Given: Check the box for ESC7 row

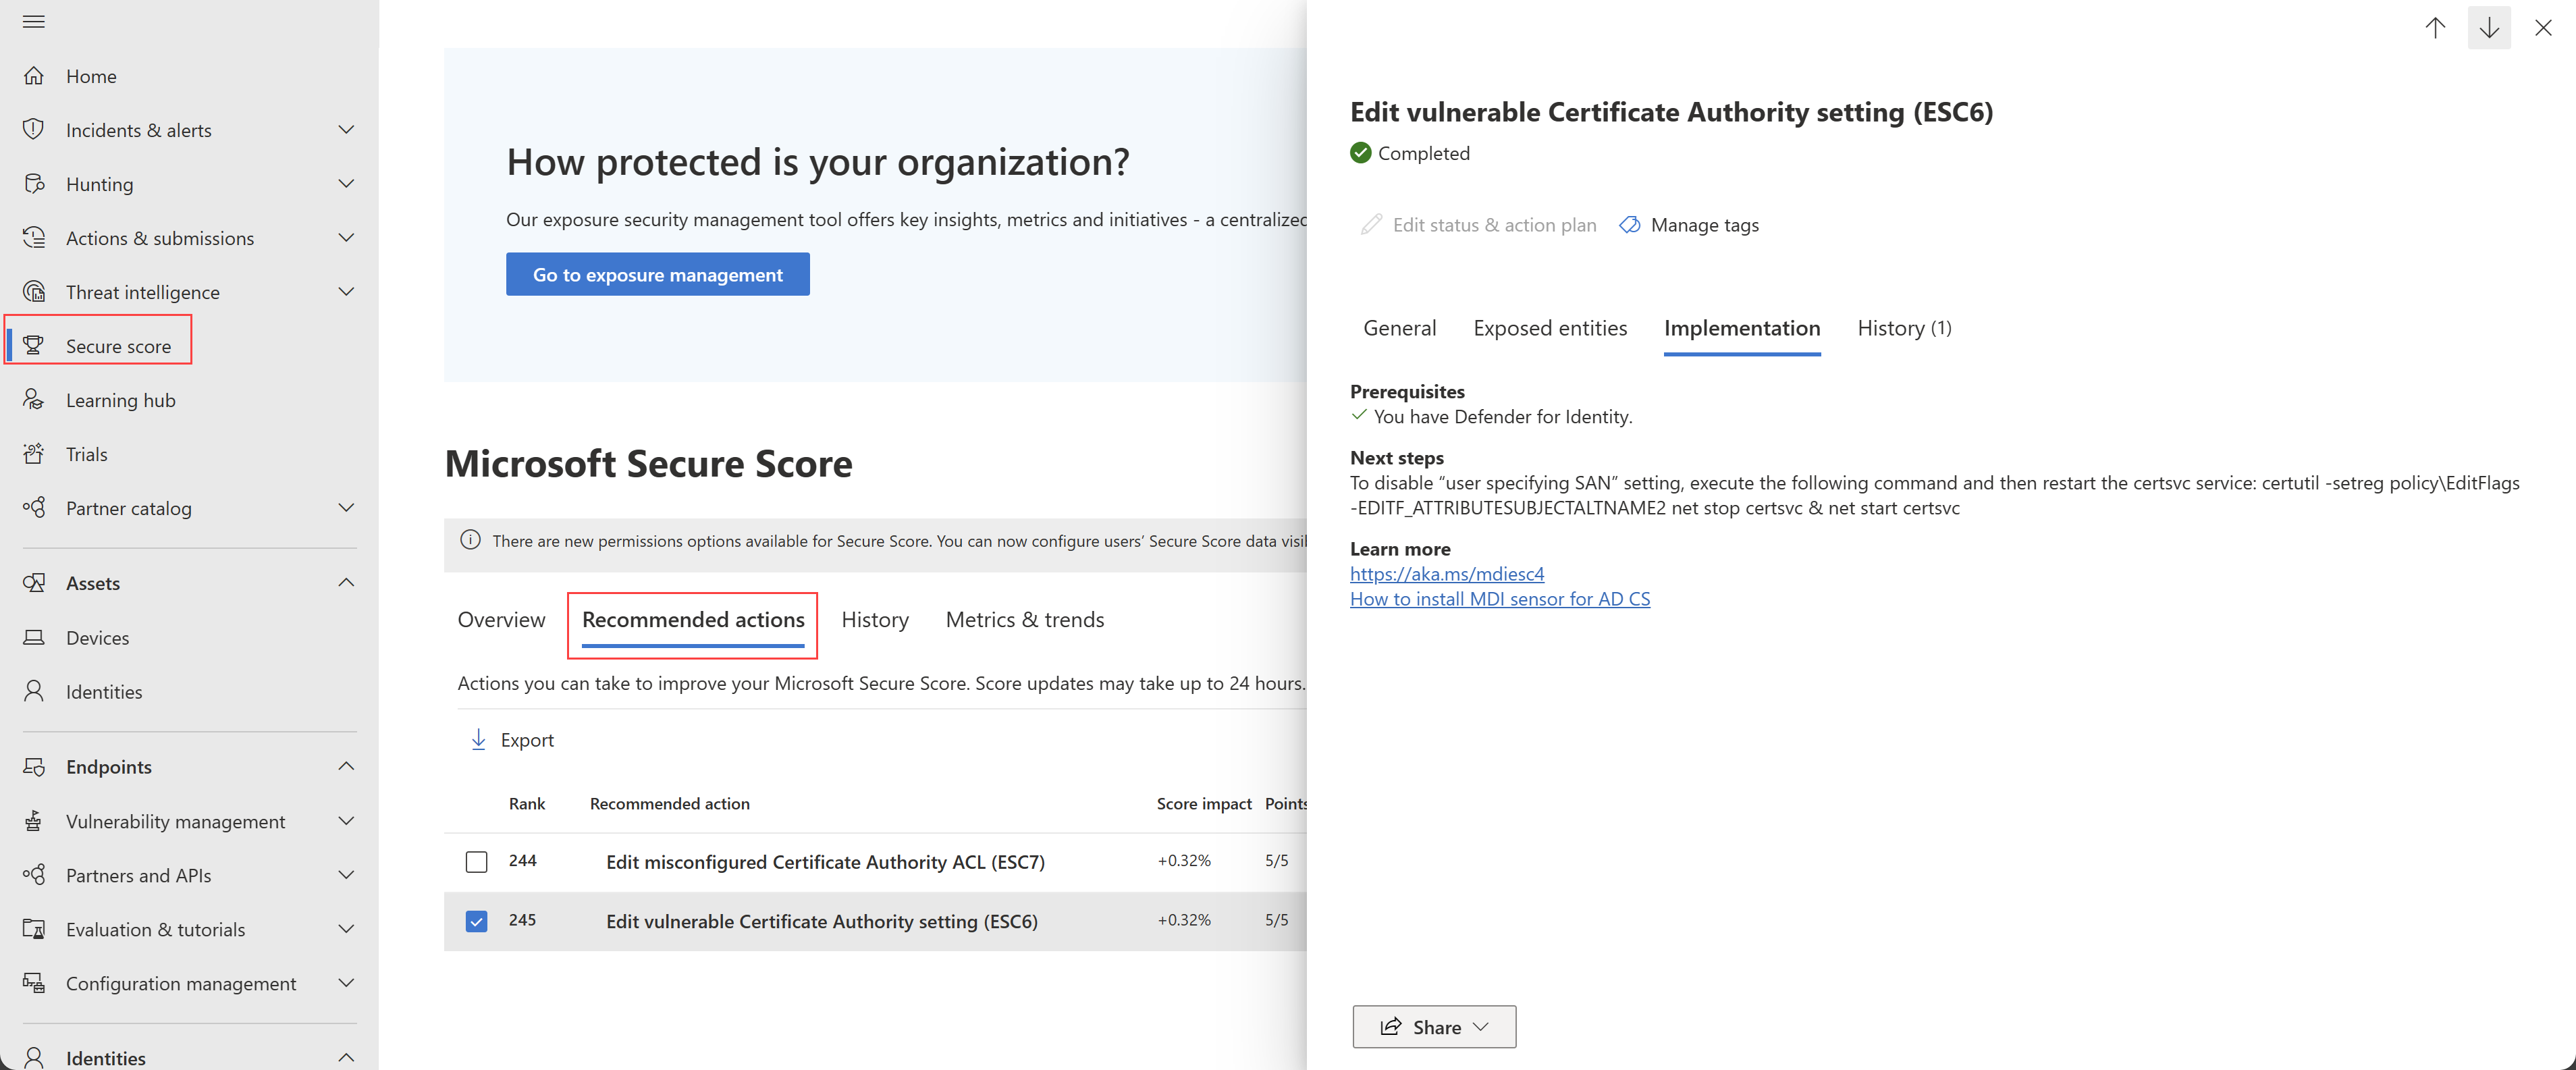Looking at the screenshot, I should tap(476, 862).
